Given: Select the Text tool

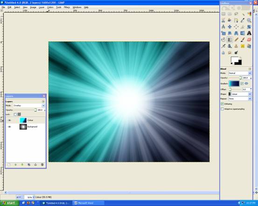Looking at the screenshot, I should click(x=249, y=33).
